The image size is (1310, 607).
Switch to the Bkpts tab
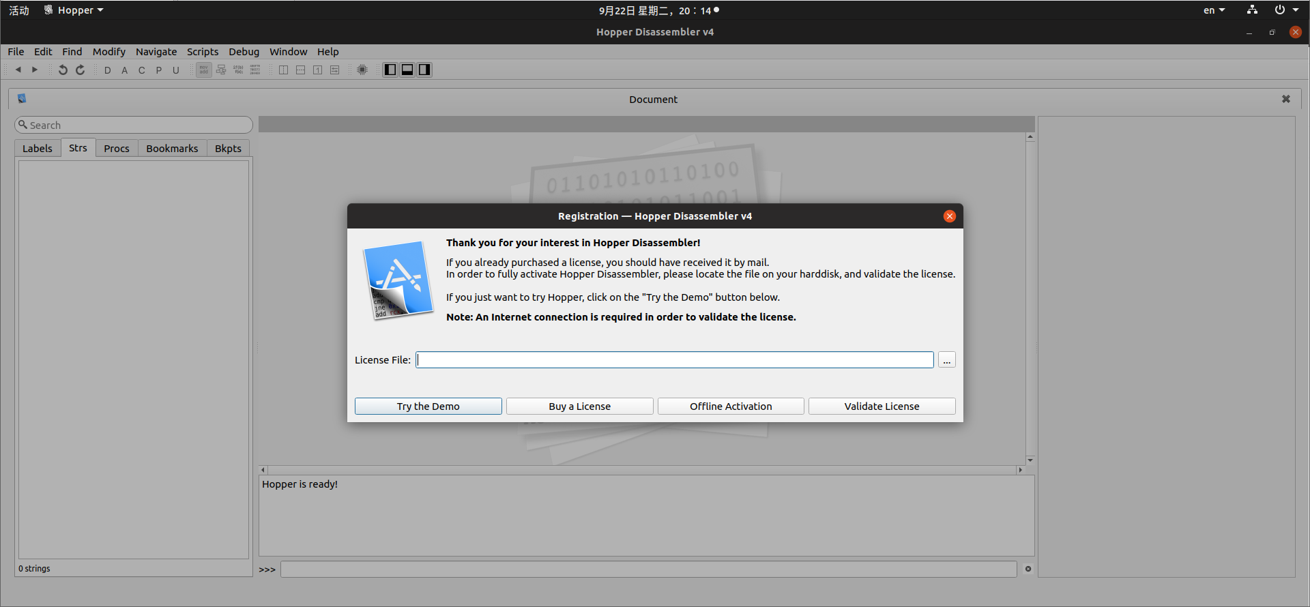pyautogui.click(x=228, y=149)
